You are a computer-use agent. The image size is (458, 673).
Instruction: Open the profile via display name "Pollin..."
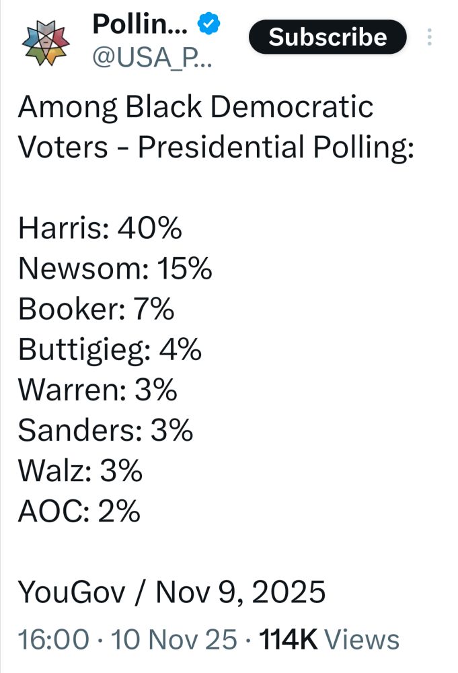click(140, 24)
